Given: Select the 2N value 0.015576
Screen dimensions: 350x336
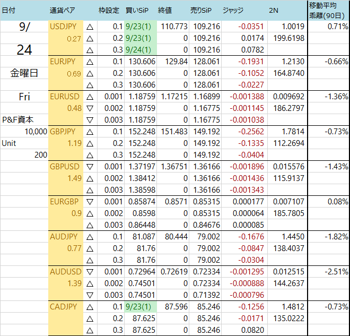Looking at the screenshot, I should click(288, 167).
